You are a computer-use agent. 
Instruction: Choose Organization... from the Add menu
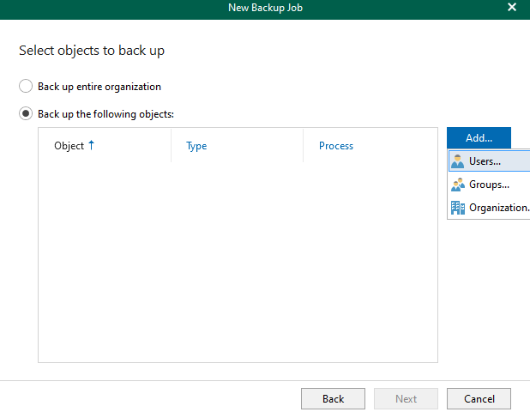point(489,208)
